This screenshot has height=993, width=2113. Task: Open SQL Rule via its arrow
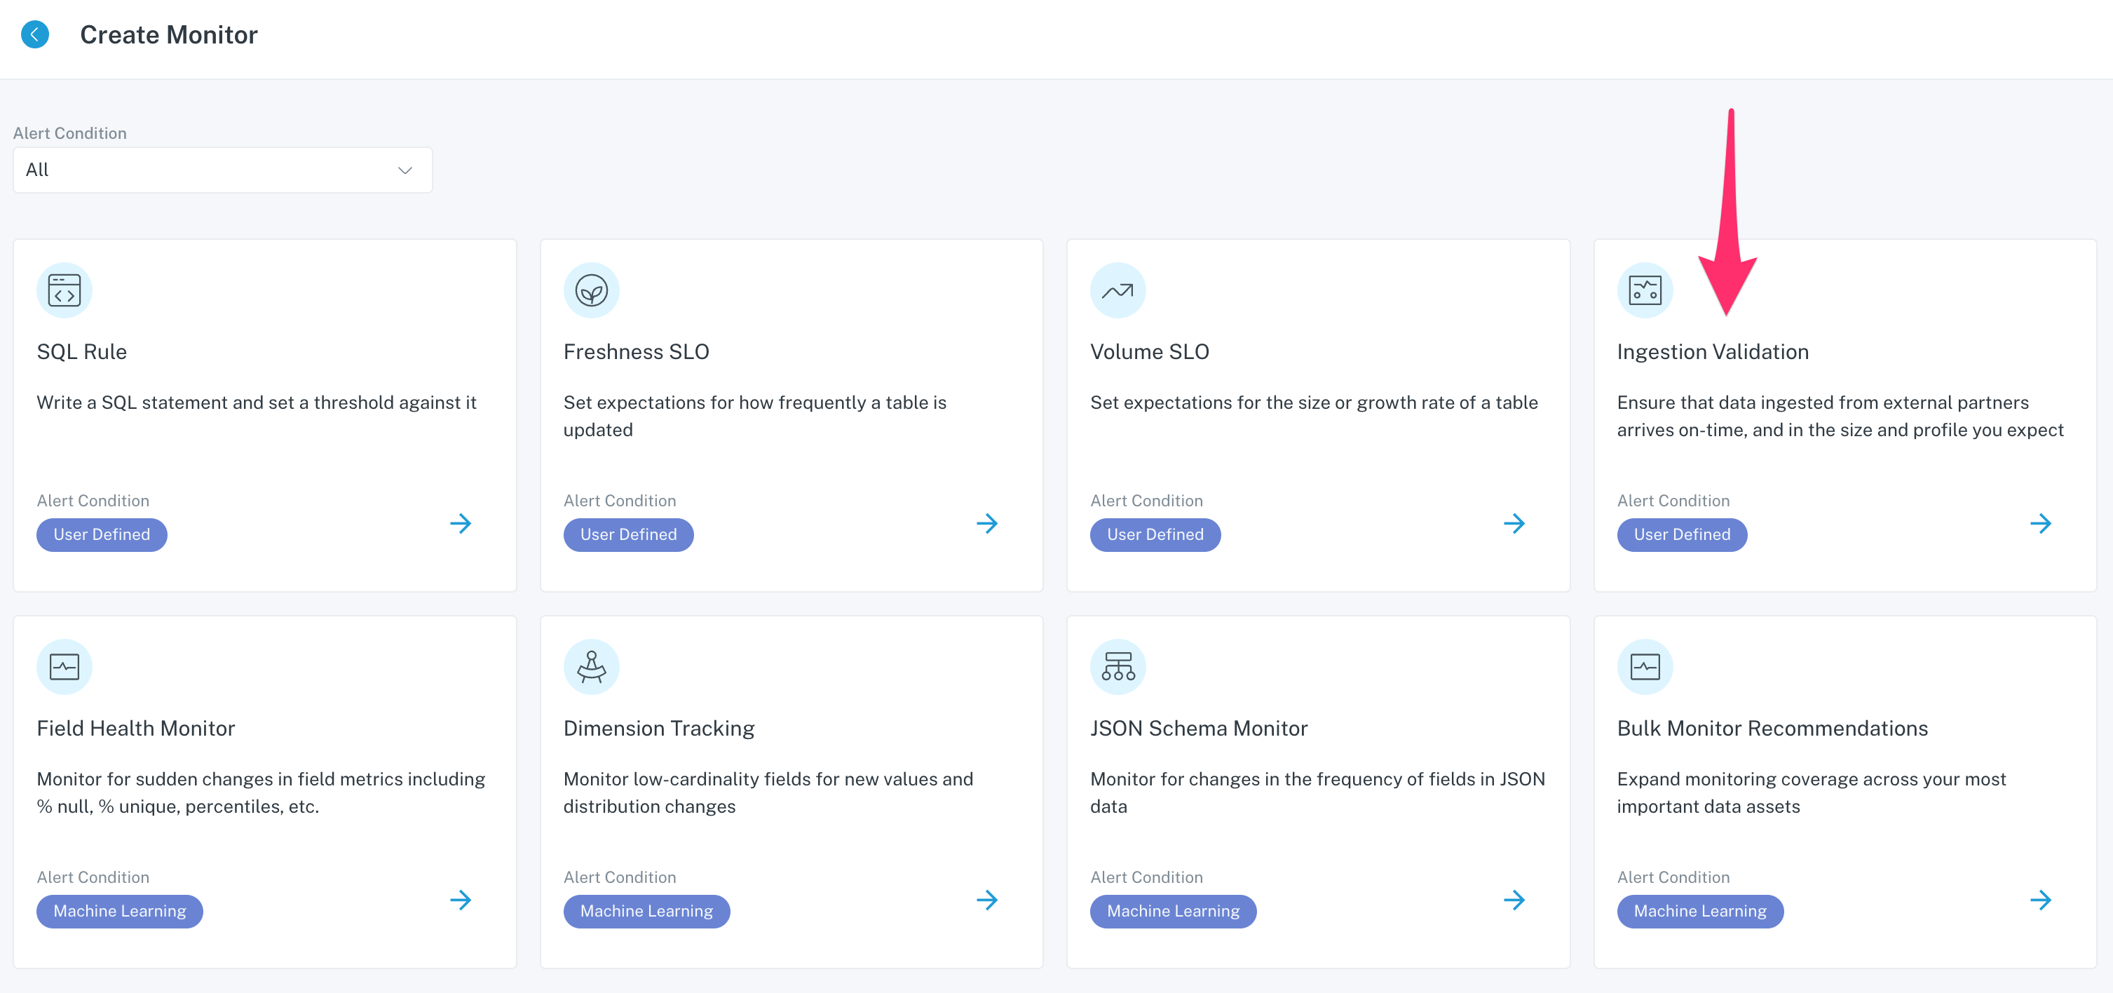coord(460,524)
